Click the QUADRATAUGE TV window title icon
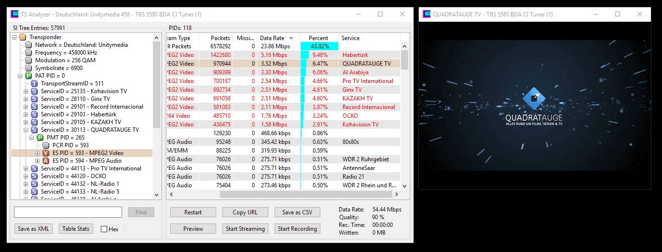Image resolution: width=662 pixels, height=252 pixels. click(426, 14)
